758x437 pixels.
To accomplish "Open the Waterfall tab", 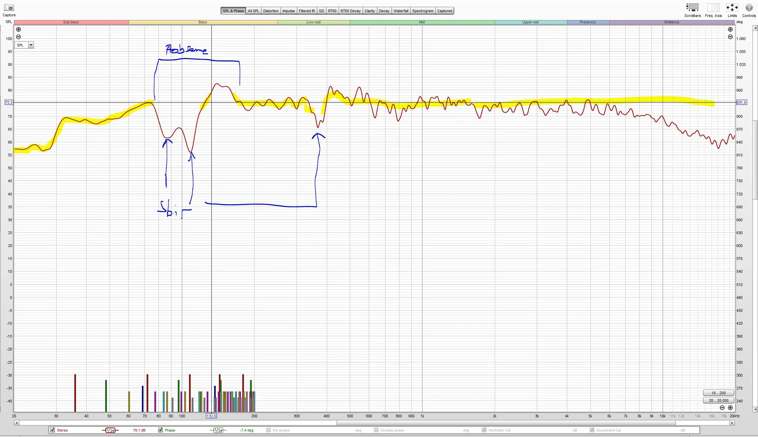I will (401, 11).
